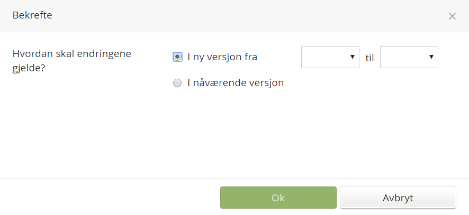Image resolution: width=469 pixels, height=215 pixels.
Task: Click the "Bekrefte" dialog title
Action: pos(32,15)
